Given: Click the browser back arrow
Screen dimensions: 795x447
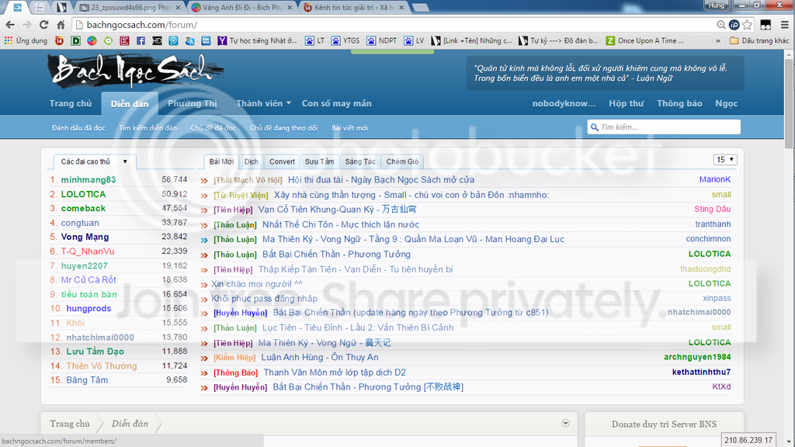Looking at the screenshot, I should pyautogui.click(x=11, y=25).
